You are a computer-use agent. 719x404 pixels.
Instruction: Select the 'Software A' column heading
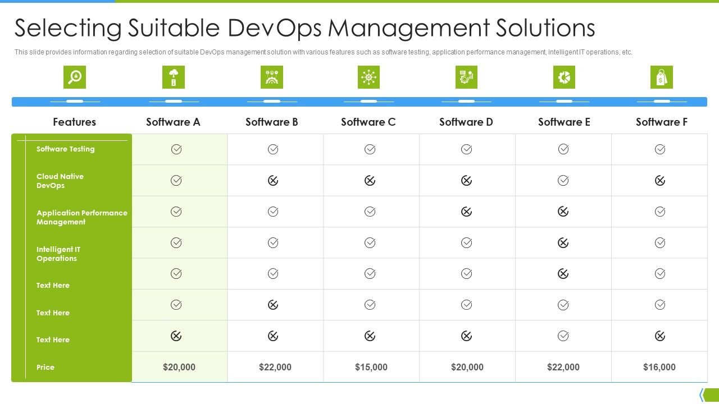[173, 122]
